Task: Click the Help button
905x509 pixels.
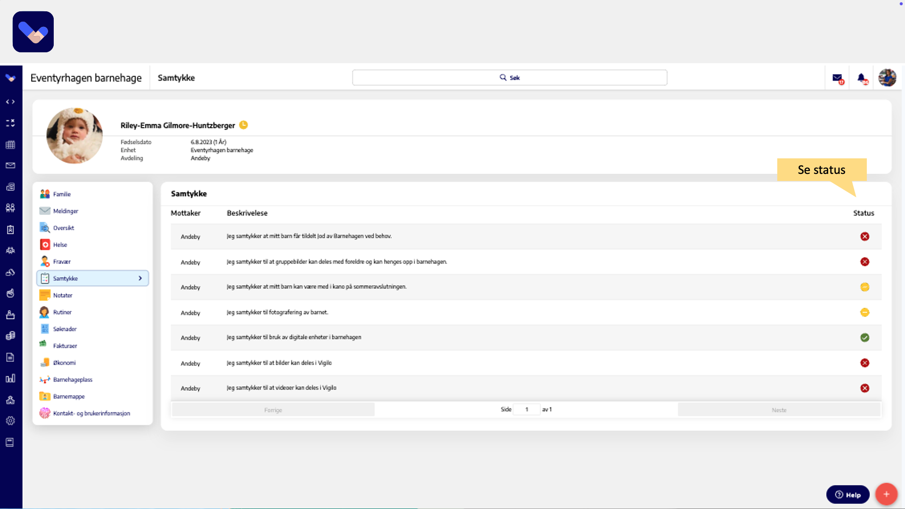Action: point(847,495)
